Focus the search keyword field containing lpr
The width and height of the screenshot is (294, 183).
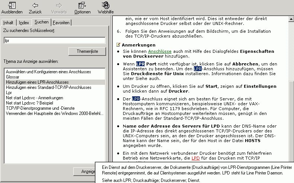pos(55,41)
